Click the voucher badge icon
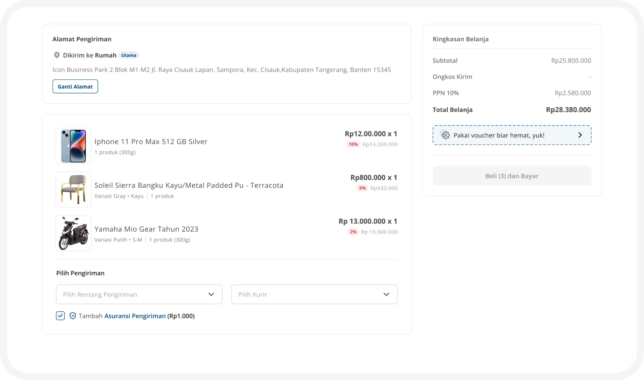The width and height of the screenshot is (644, 380). tap(446, 135)
